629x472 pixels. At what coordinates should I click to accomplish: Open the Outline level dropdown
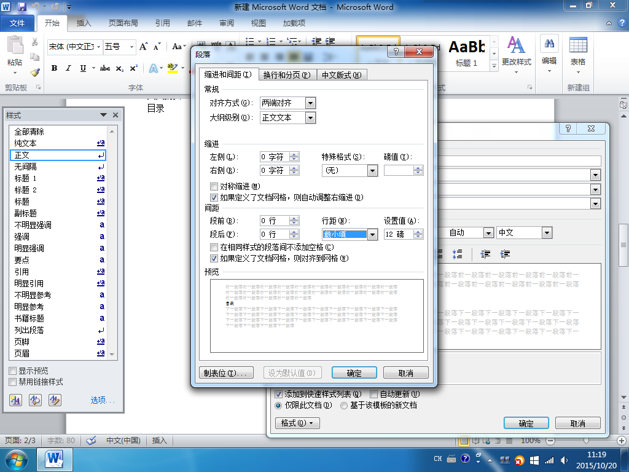310,117
